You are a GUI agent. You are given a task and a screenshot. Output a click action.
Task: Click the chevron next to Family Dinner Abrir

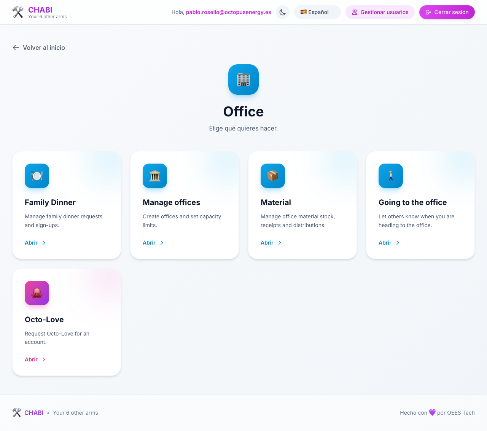(44, 243)
